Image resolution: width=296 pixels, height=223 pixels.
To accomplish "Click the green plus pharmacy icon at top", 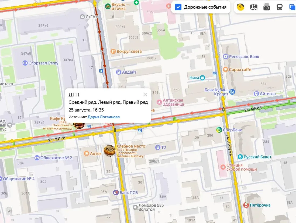I will point(136,2).
